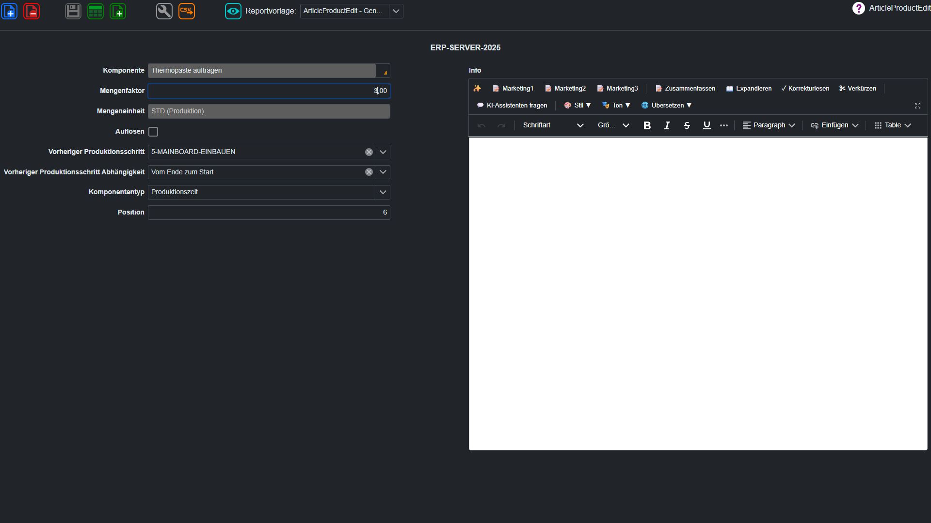Open more formatting options ellipsis
931x523 pixels.
[724, 125]
